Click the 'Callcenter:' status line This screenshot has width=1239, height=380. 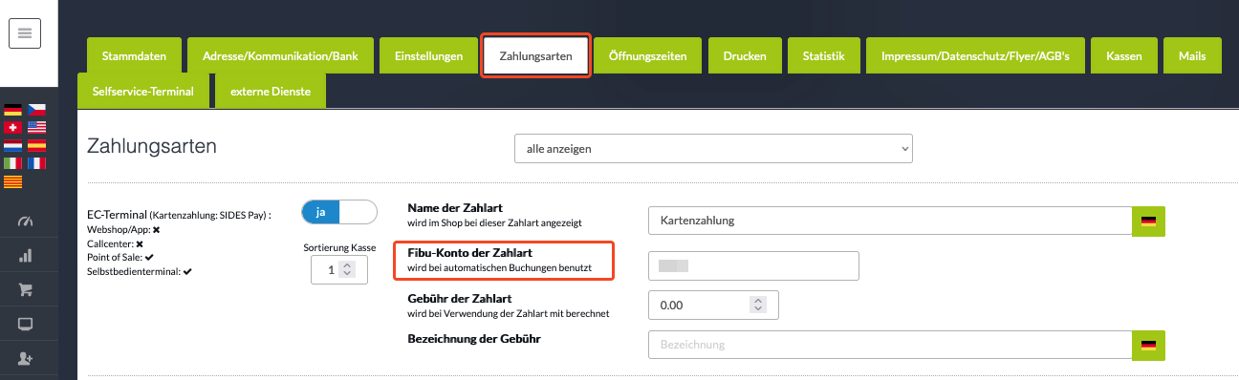tap(115, 243)
